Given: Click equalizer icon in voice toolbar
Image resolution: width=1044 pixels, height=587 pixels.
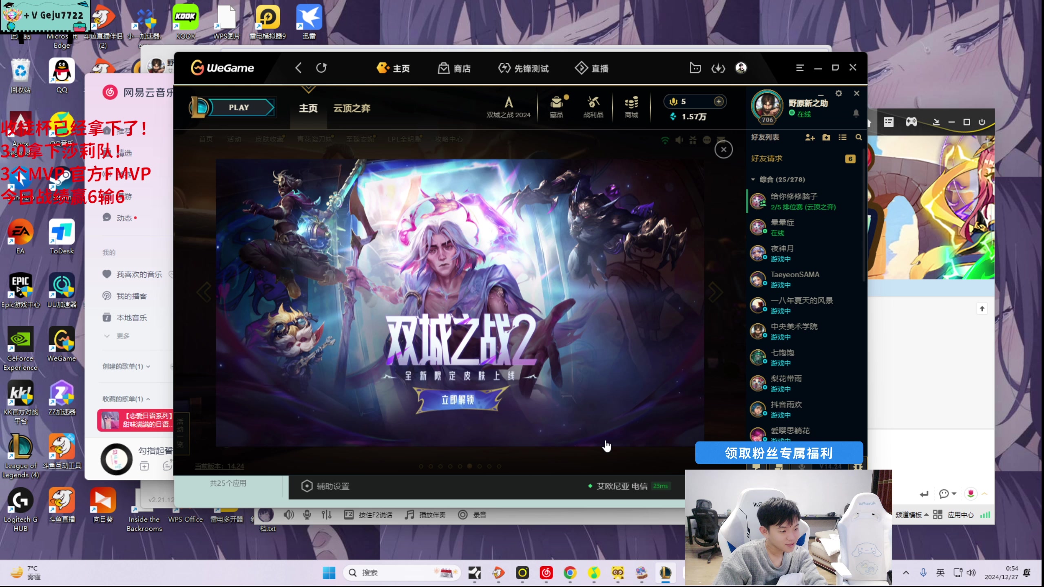Looking at the screenshot, I should [x=326, y=515].
